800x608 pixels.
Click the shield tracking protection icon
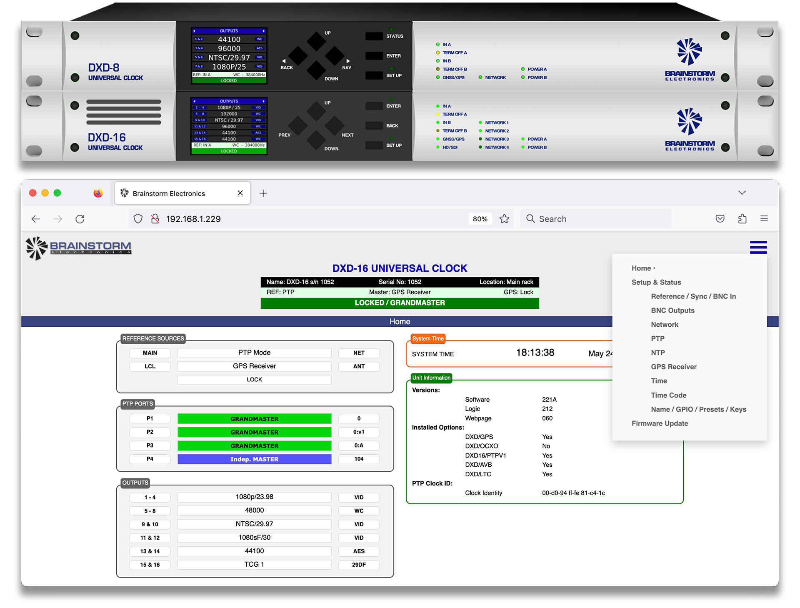tap(138, 219)
